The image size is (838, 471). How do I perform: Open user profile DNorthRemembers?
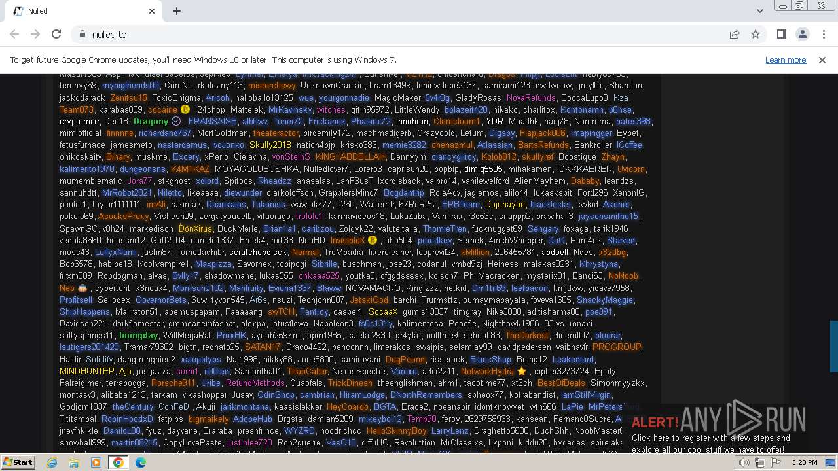pyautogui.click(x=426, y=395)
